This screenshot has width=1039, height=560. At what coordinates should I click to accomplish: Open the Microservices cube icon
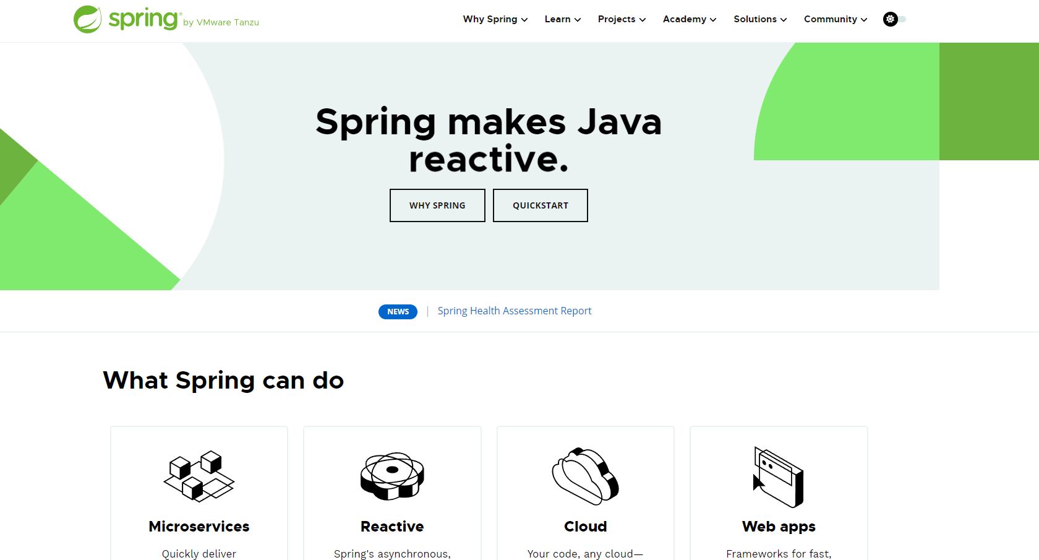[x=199, y=476]
